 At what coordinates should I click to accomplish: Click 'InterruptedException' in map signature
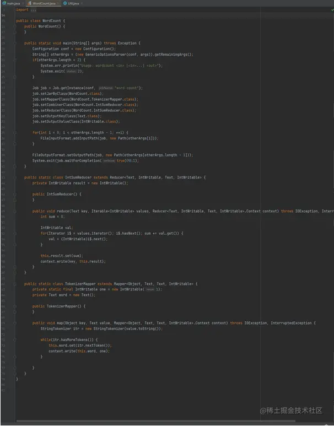coord(291,323)
